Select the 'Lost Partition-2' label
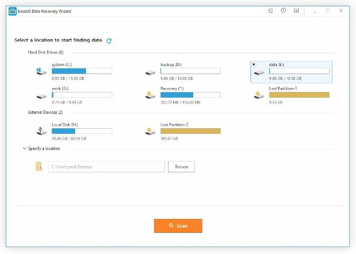 click(174, 125)
